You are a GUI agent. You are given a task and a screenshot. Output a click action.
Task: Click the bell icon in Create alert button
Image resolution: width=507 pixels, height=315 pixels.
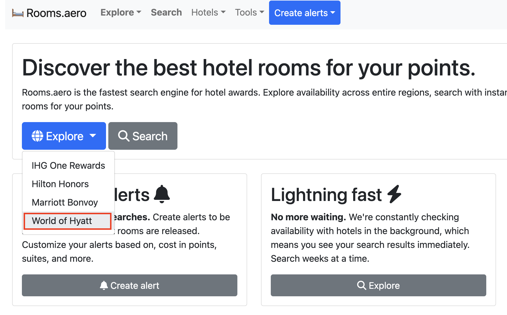click(x=104, y=285)
